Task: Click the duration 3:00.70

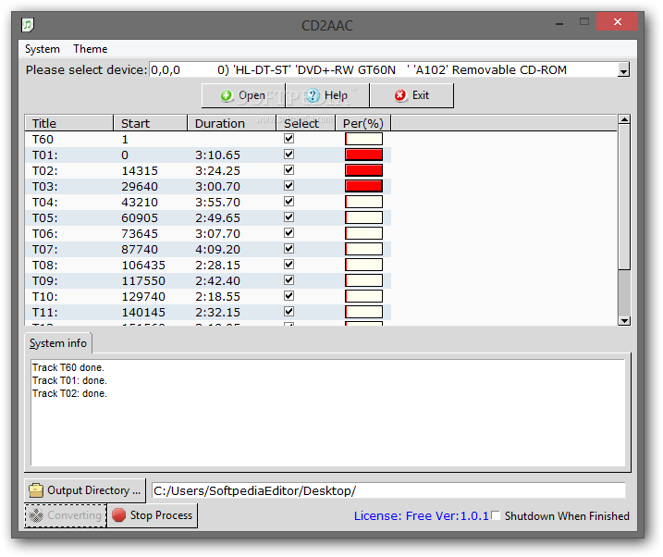Action: (217, 187)
